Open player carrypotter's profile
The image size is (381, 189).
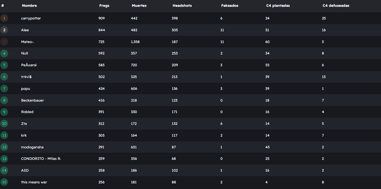(x=31, y=18)
